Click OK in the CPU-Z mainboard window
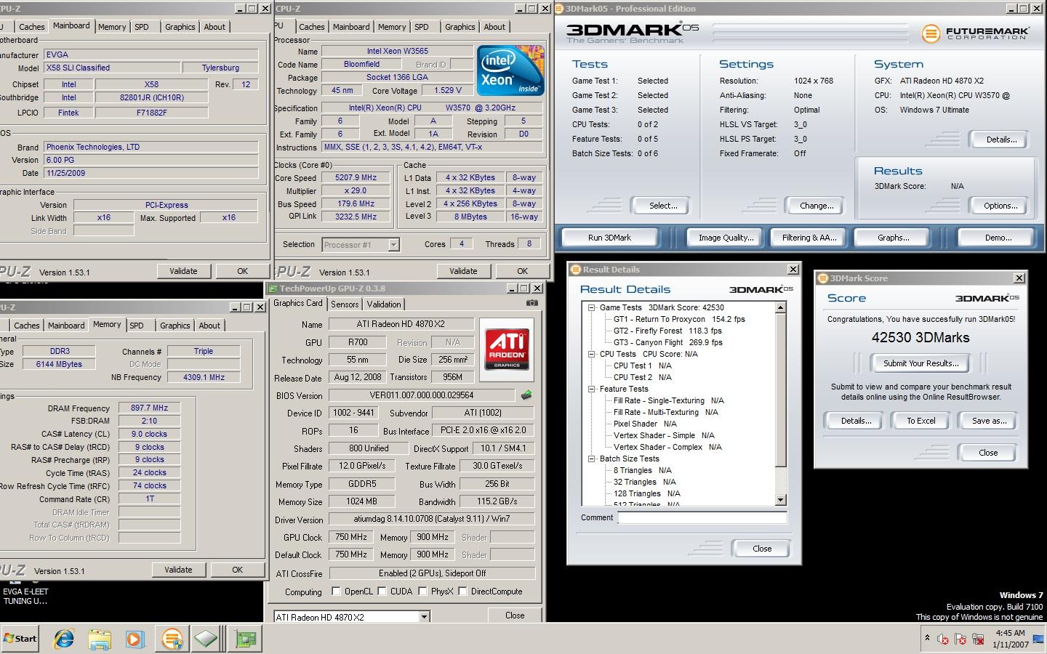This screenshot has height=654, width=1047. click(243, 271)
